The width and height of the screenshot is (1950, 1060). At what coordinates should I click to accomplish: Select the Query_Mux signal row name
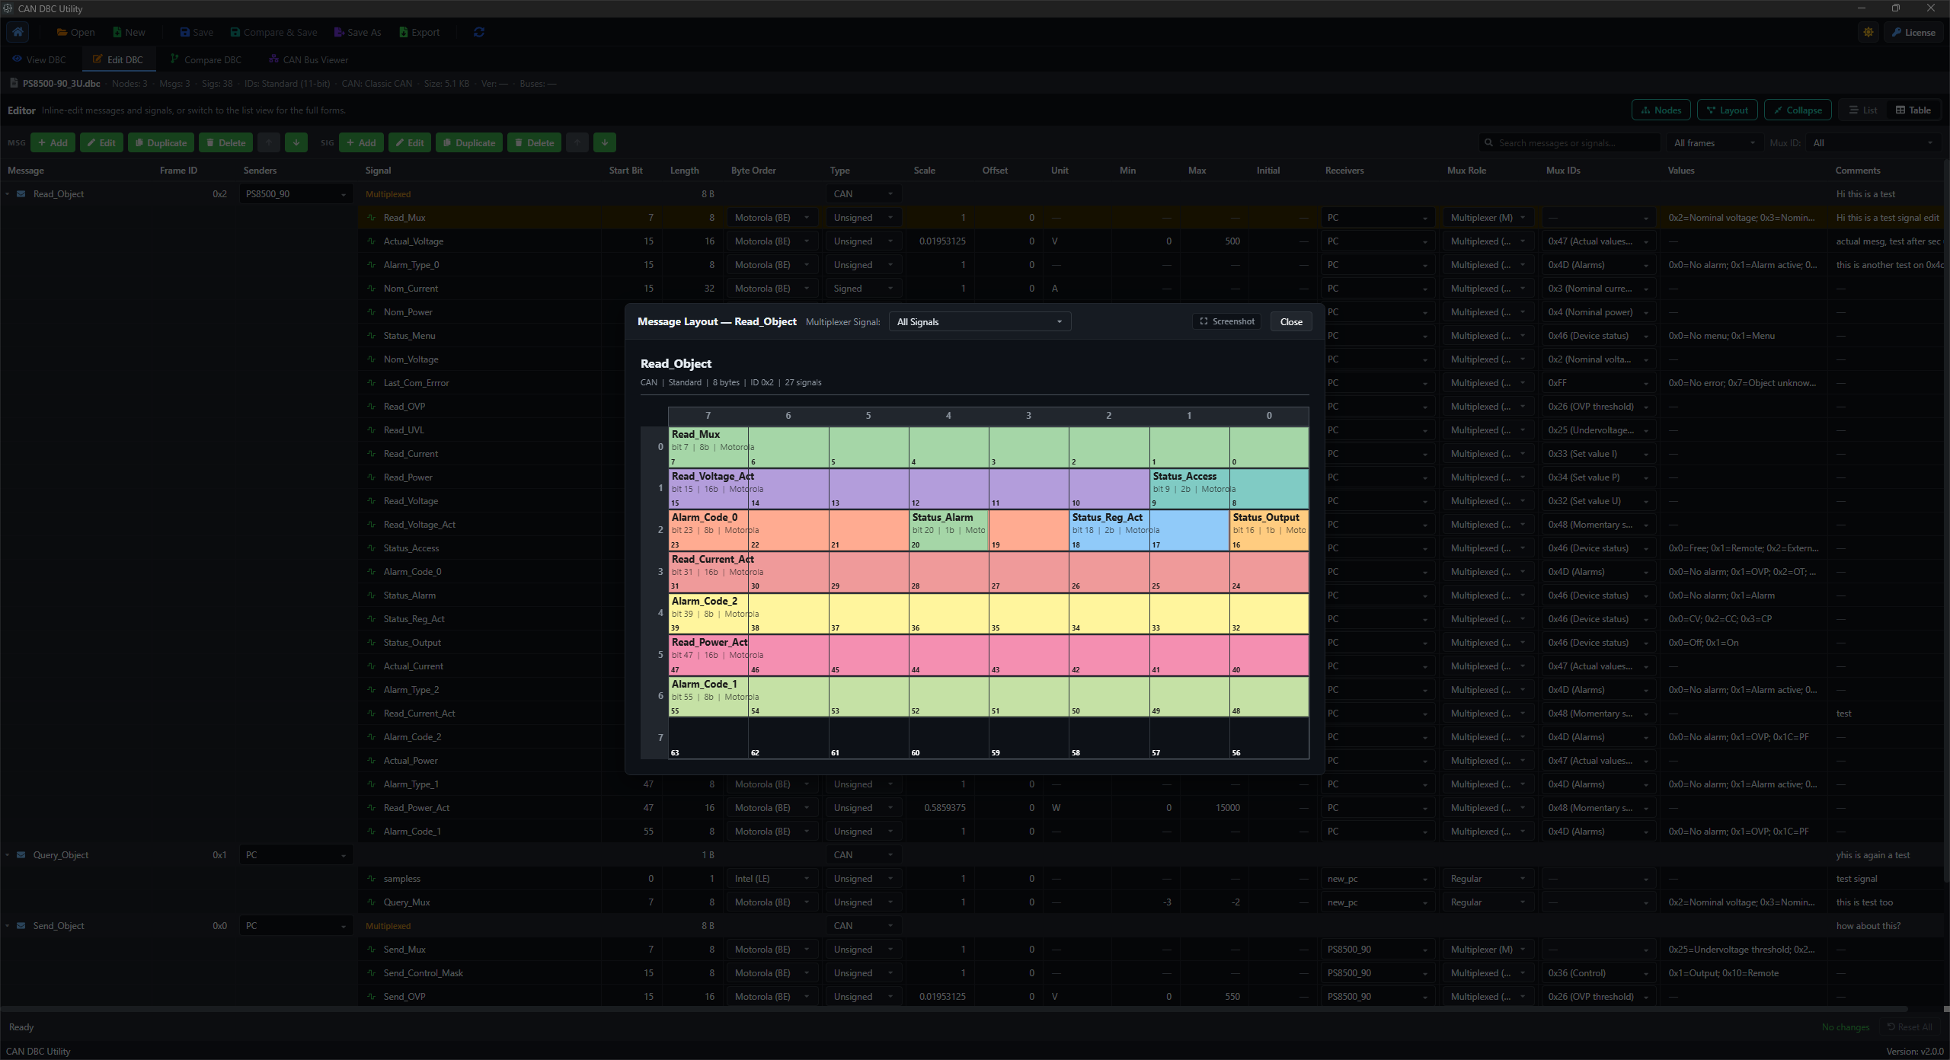point(407,902)
